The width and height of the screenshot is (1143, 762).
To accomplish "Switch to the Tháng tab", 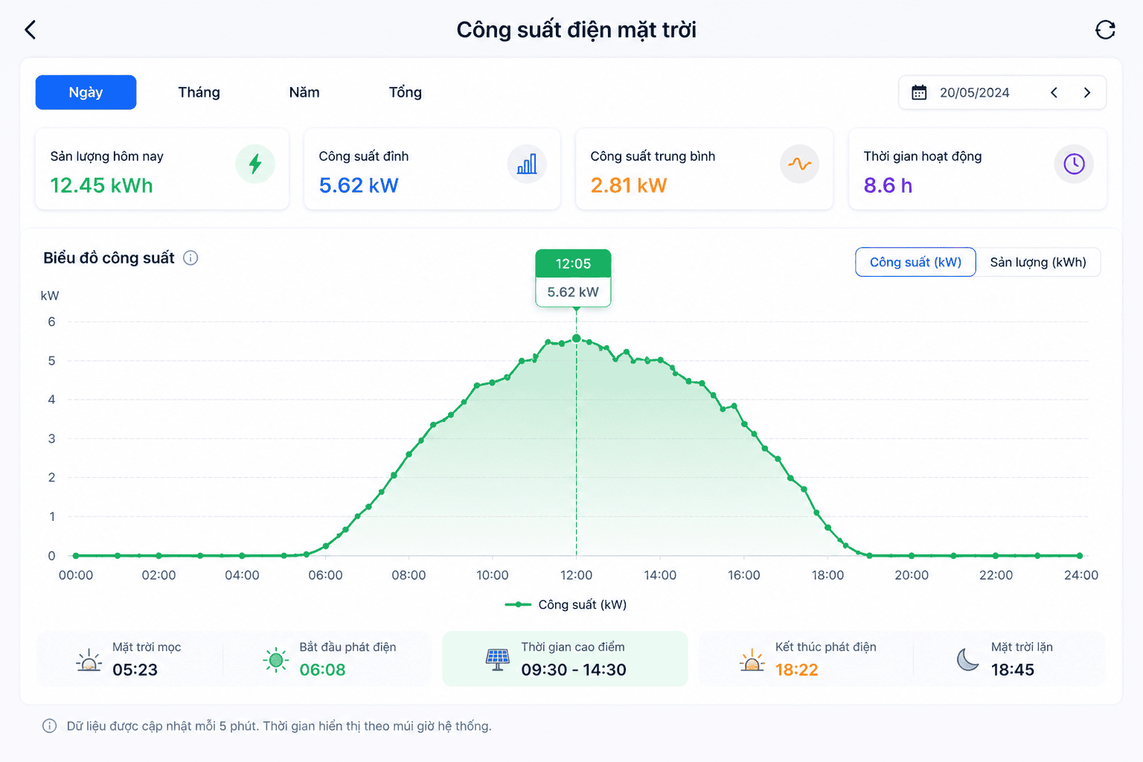I will pos(199,92).
